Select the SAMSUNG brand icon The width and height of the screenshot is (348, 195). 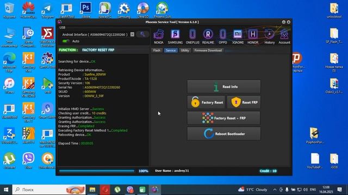point(175,36)
